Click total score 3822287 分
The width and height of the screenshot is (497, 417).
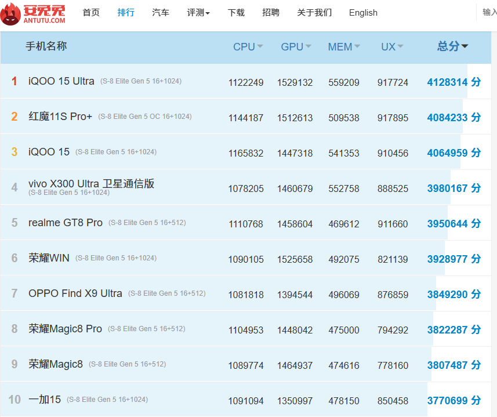coord(454,330)
